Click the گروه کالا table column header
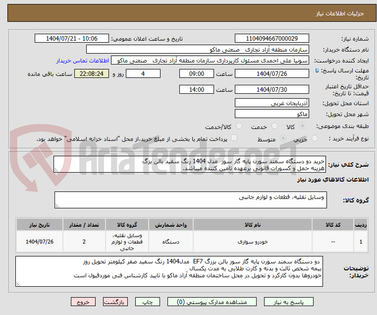This screenshot has height=315, width=377. pos(127,225)
